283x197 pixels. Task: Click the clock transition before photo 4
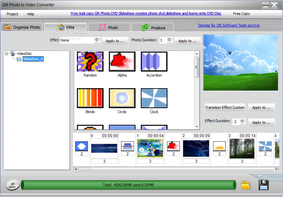pyautogui.click(x=265, y=146)
